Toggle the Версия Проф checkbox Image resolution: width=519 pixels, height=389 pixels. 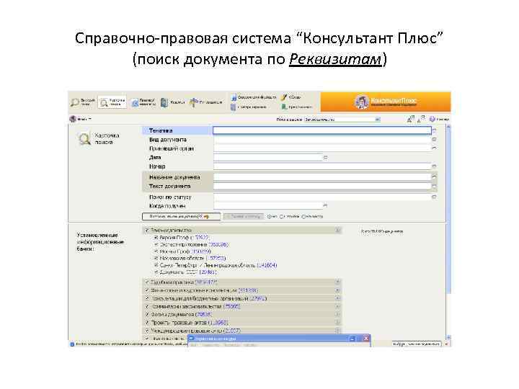[x=156, y=238]
